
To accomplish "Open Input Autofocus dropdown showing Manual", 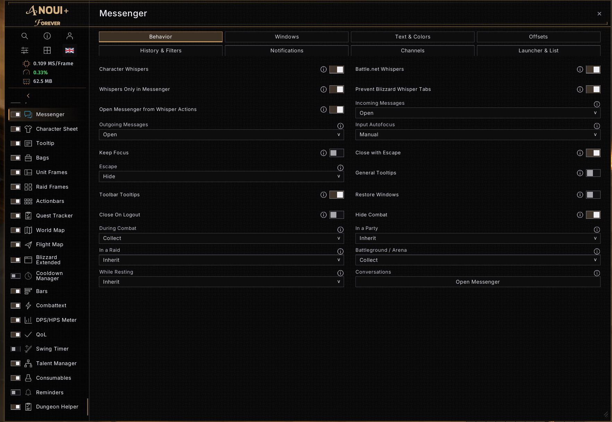I will pyautogui.click(x=478, y=135).
